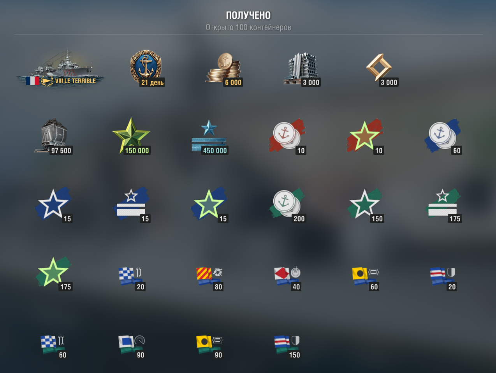Image resolution: width=496 pixels, height=373 pixels.
Task: Click the blue white-star bonus with 15
Action: click(x=54, y=204)
